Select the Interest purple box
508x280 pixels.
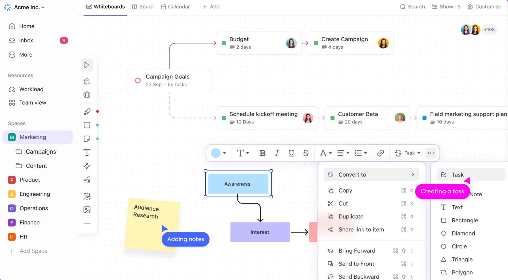click(260, 232)
